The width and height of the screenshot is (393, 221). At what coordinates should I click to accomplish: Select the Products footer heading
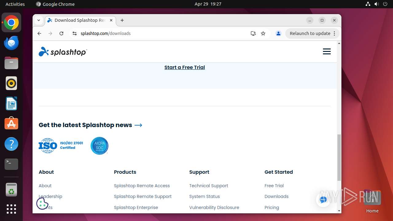pyautogui.click(x=125, y=172)
